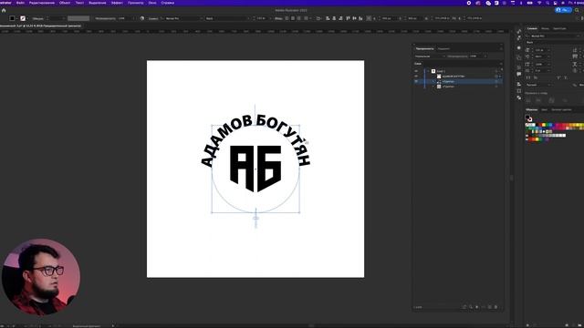This screenshot has height=328, width=584.
Task: Click the Wi-Fi icon in macOS menu bar
Action: point(539,3)
